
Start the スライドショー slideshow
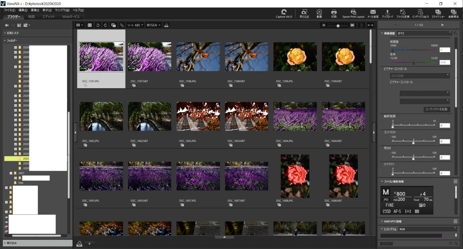click(438, 14)
